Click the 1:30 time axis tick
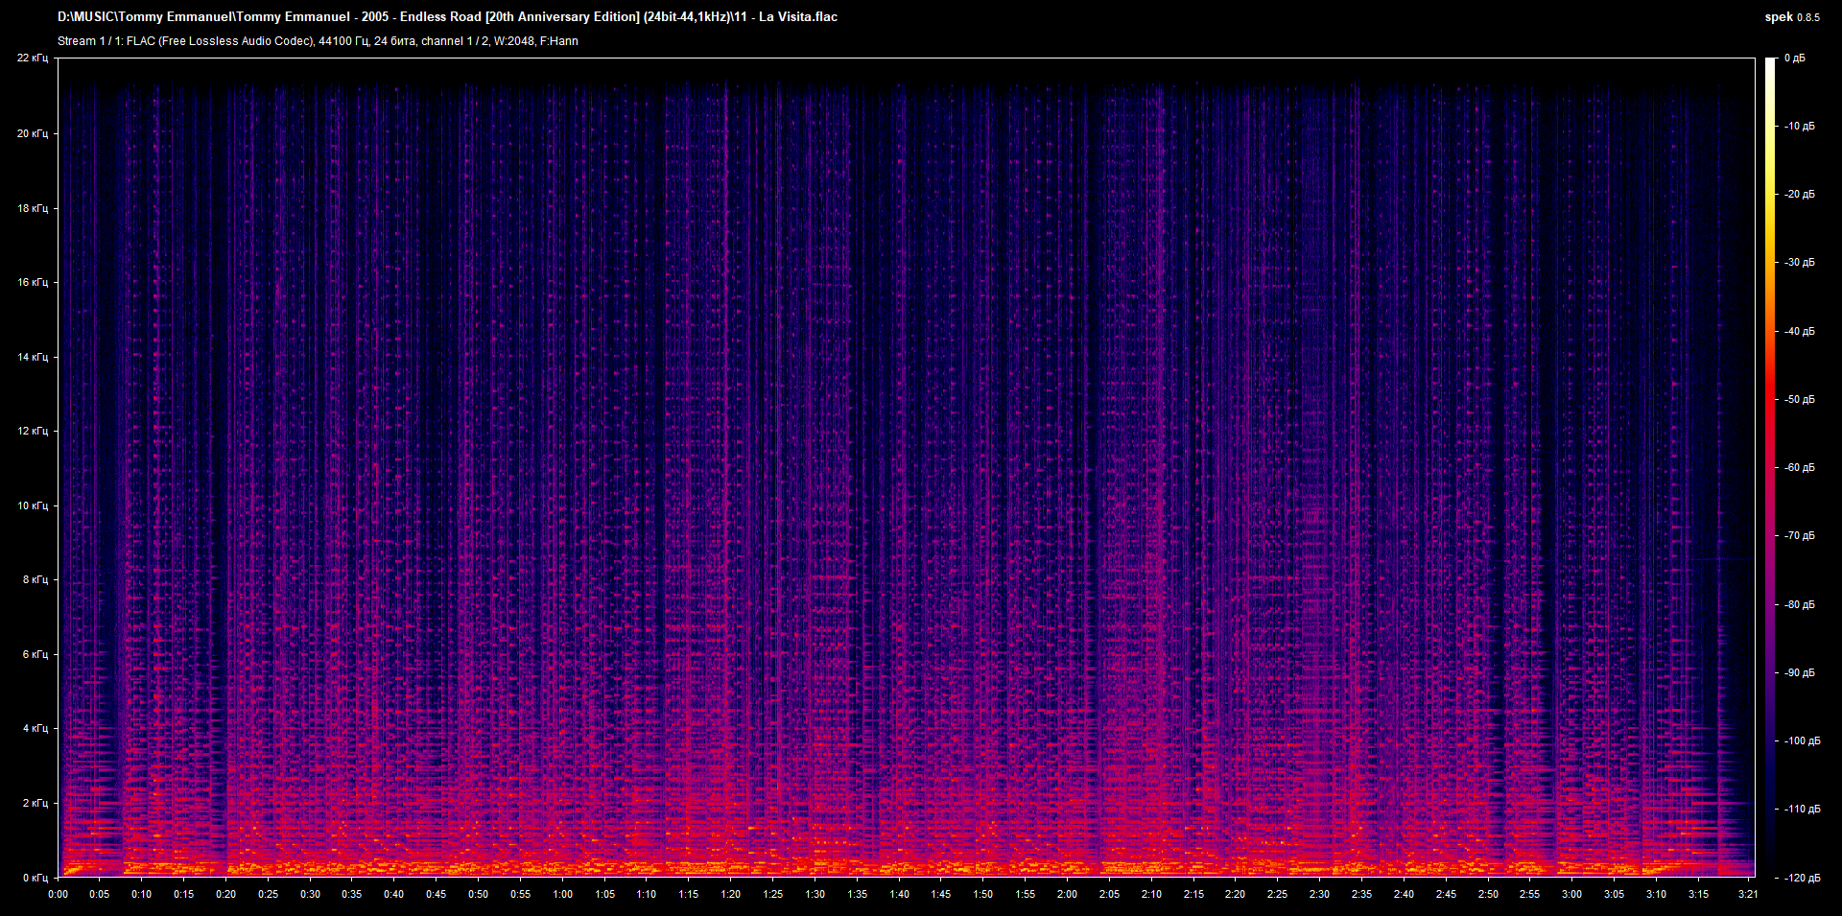Screen dimensions: 1842x916 point(815,894)
